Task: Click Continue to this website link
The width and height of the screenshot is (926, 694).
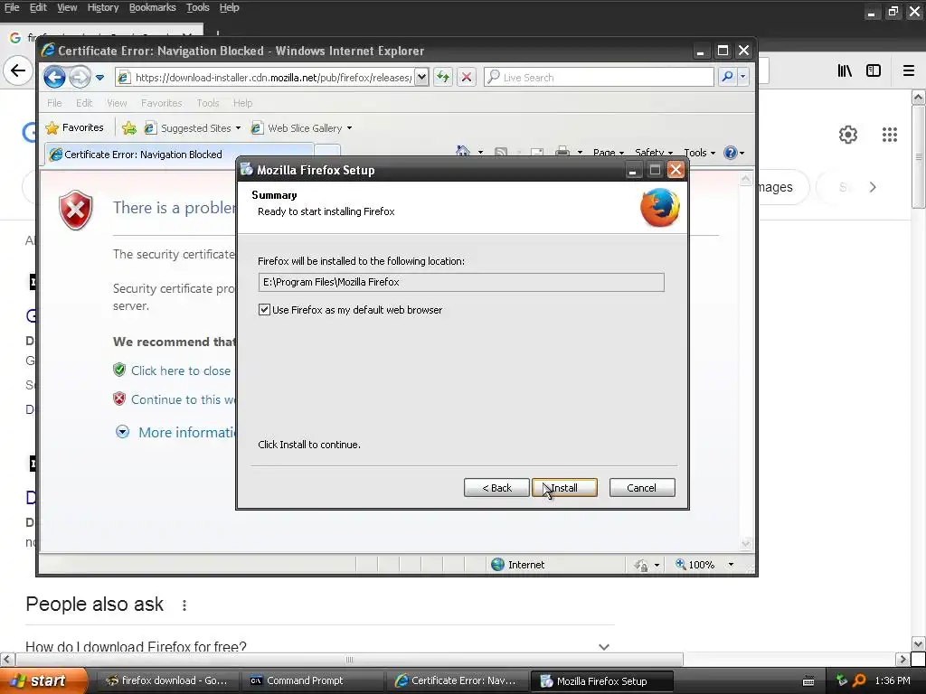Action: click(183, 399)
